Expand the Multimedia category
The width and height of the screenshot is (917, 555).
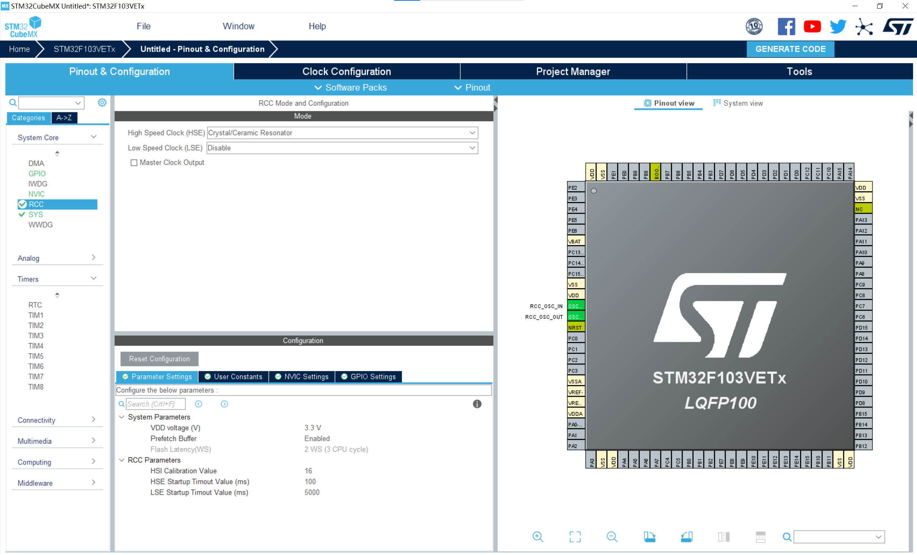coord(93,440)
